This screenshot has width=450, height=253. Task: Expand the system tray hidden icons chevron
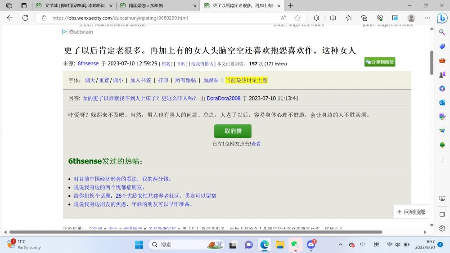point(340,244)
